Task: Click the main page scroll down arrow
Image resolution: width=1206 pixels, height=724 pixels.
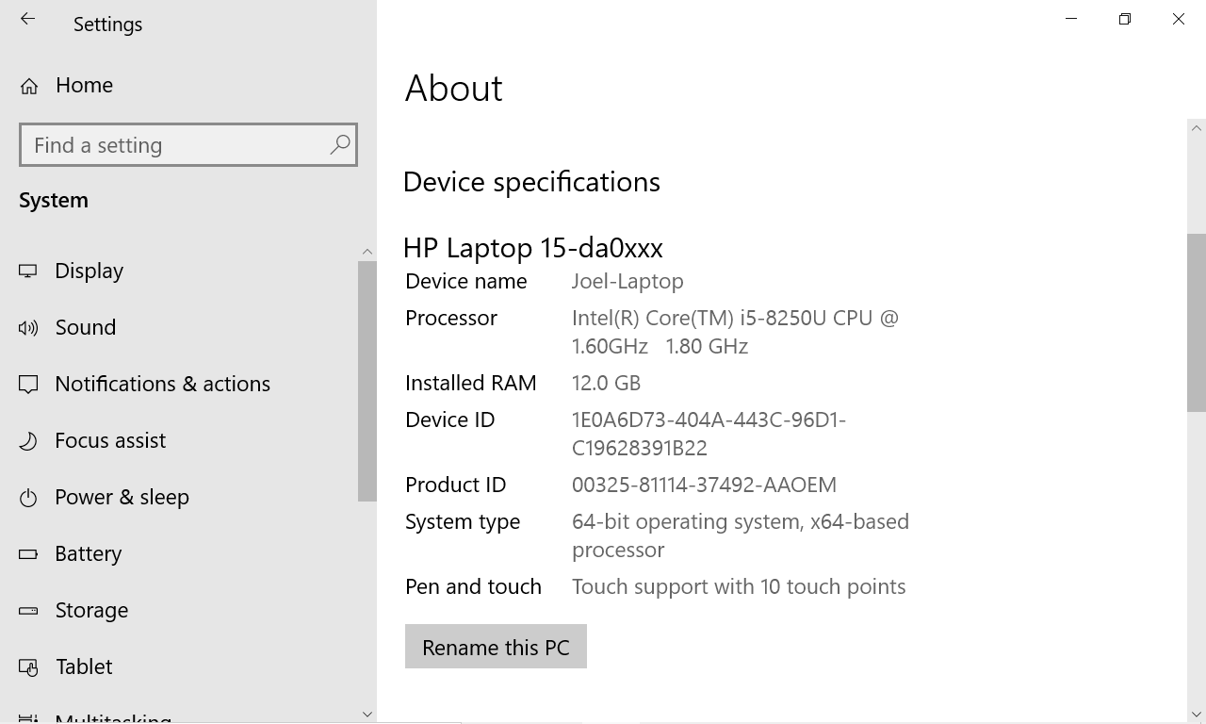Action: pos(1197,715)
